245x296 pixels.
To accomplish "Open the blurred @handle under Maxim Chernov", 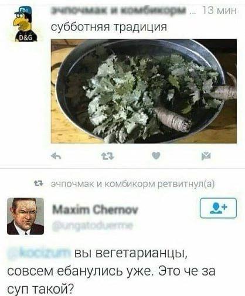I will click(x=93, y=226).
